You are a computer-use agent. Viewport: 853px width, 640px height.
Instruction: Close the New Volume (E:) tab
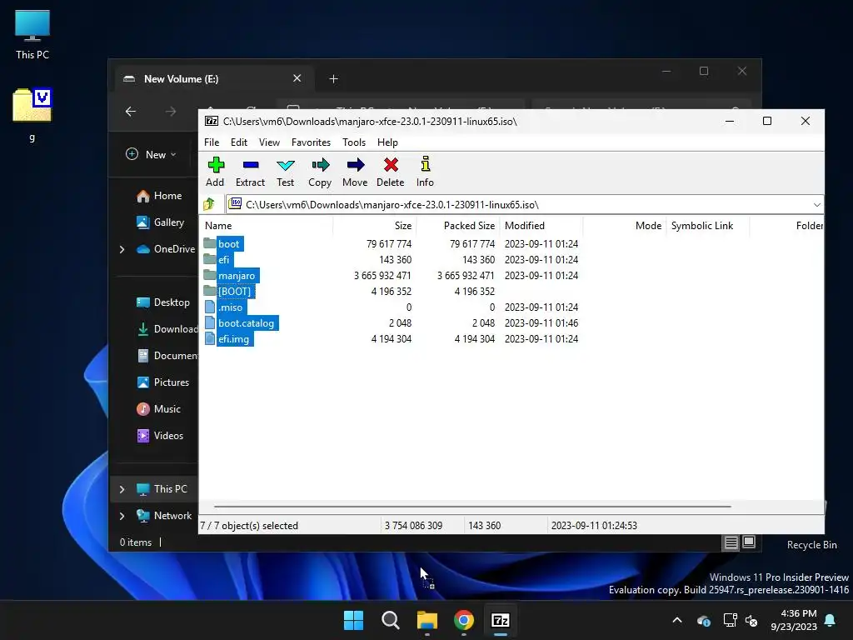point(297,78)
